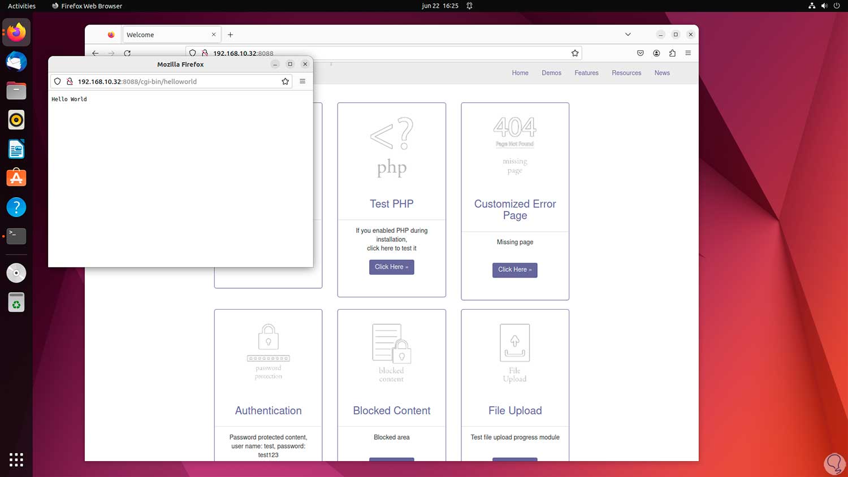Click the power icon in the top bar
Screen dimensions: 848x477
837,6
